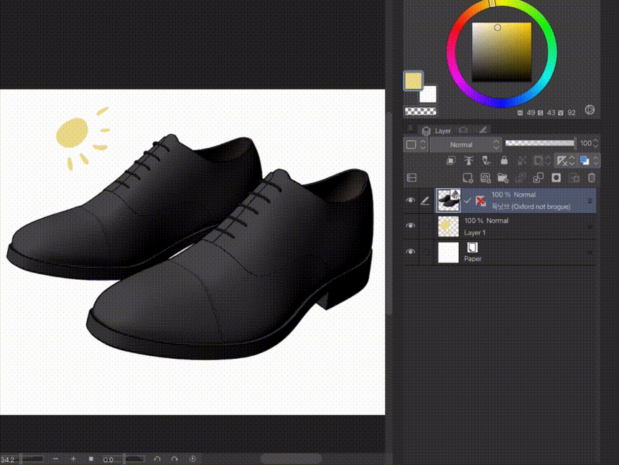Click Transfer to lower layer icon
This screenshot has height=465, width=619.
coord(521,178)
